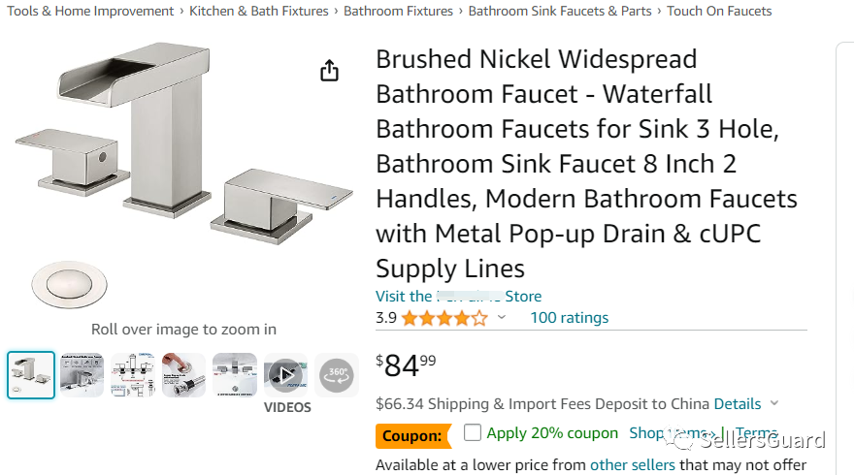Expand the ratings breakdown dropdown arrow
This screenshot has height=475, width=854.
tap(502, 317)
